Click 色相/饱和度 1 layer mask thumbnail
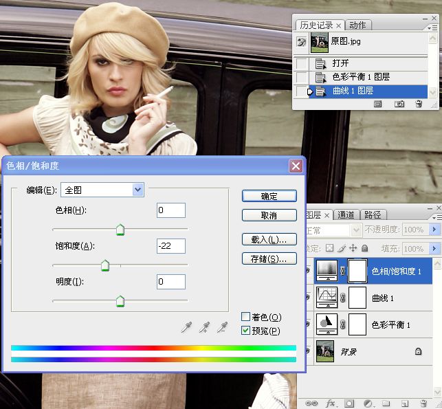This screenshot has height=409, width=442. tap(357, 271)
